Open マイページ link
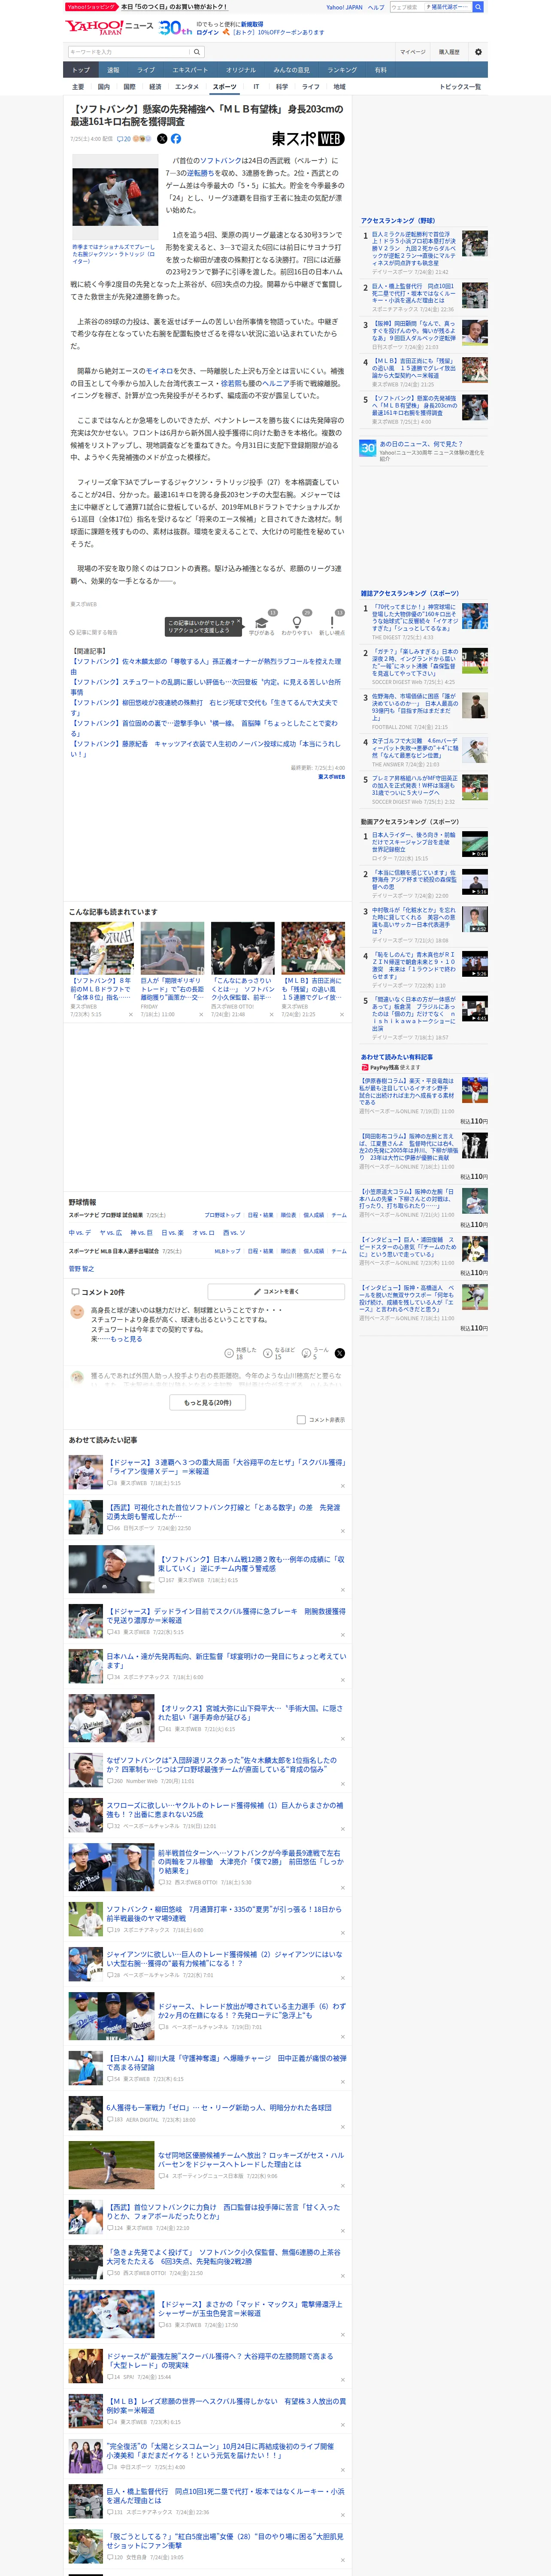Image resolution: width=551 pixels, height=2576 pixels. pos(412,52)
